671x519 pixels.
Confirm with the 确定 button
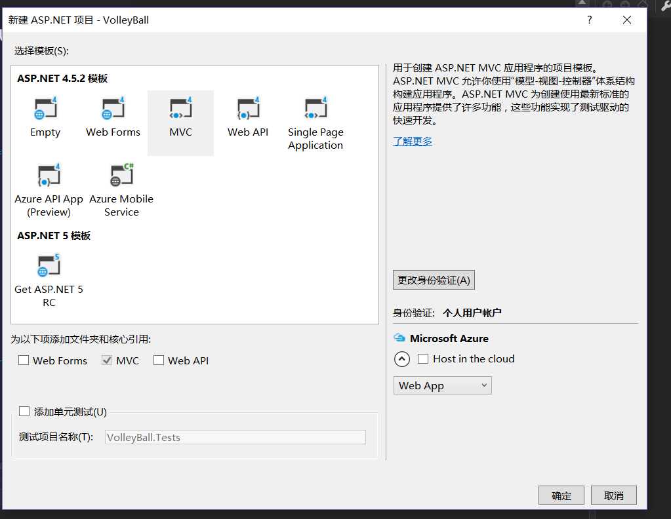point(561,495)
